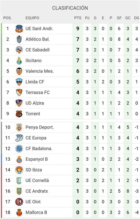Screen dimensions: 140x219
Task: Sort table by PTS column header
Action: click(x=78, y=18)
